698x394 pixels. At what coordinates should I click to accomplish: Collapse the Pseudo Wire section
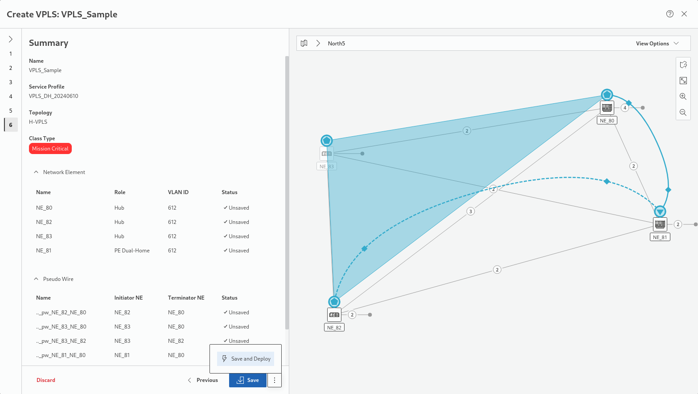[x=36, y=279]
